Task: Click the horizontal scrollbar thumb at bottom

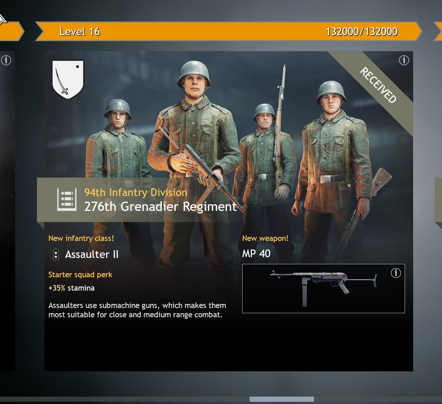Action: (281, 399)
